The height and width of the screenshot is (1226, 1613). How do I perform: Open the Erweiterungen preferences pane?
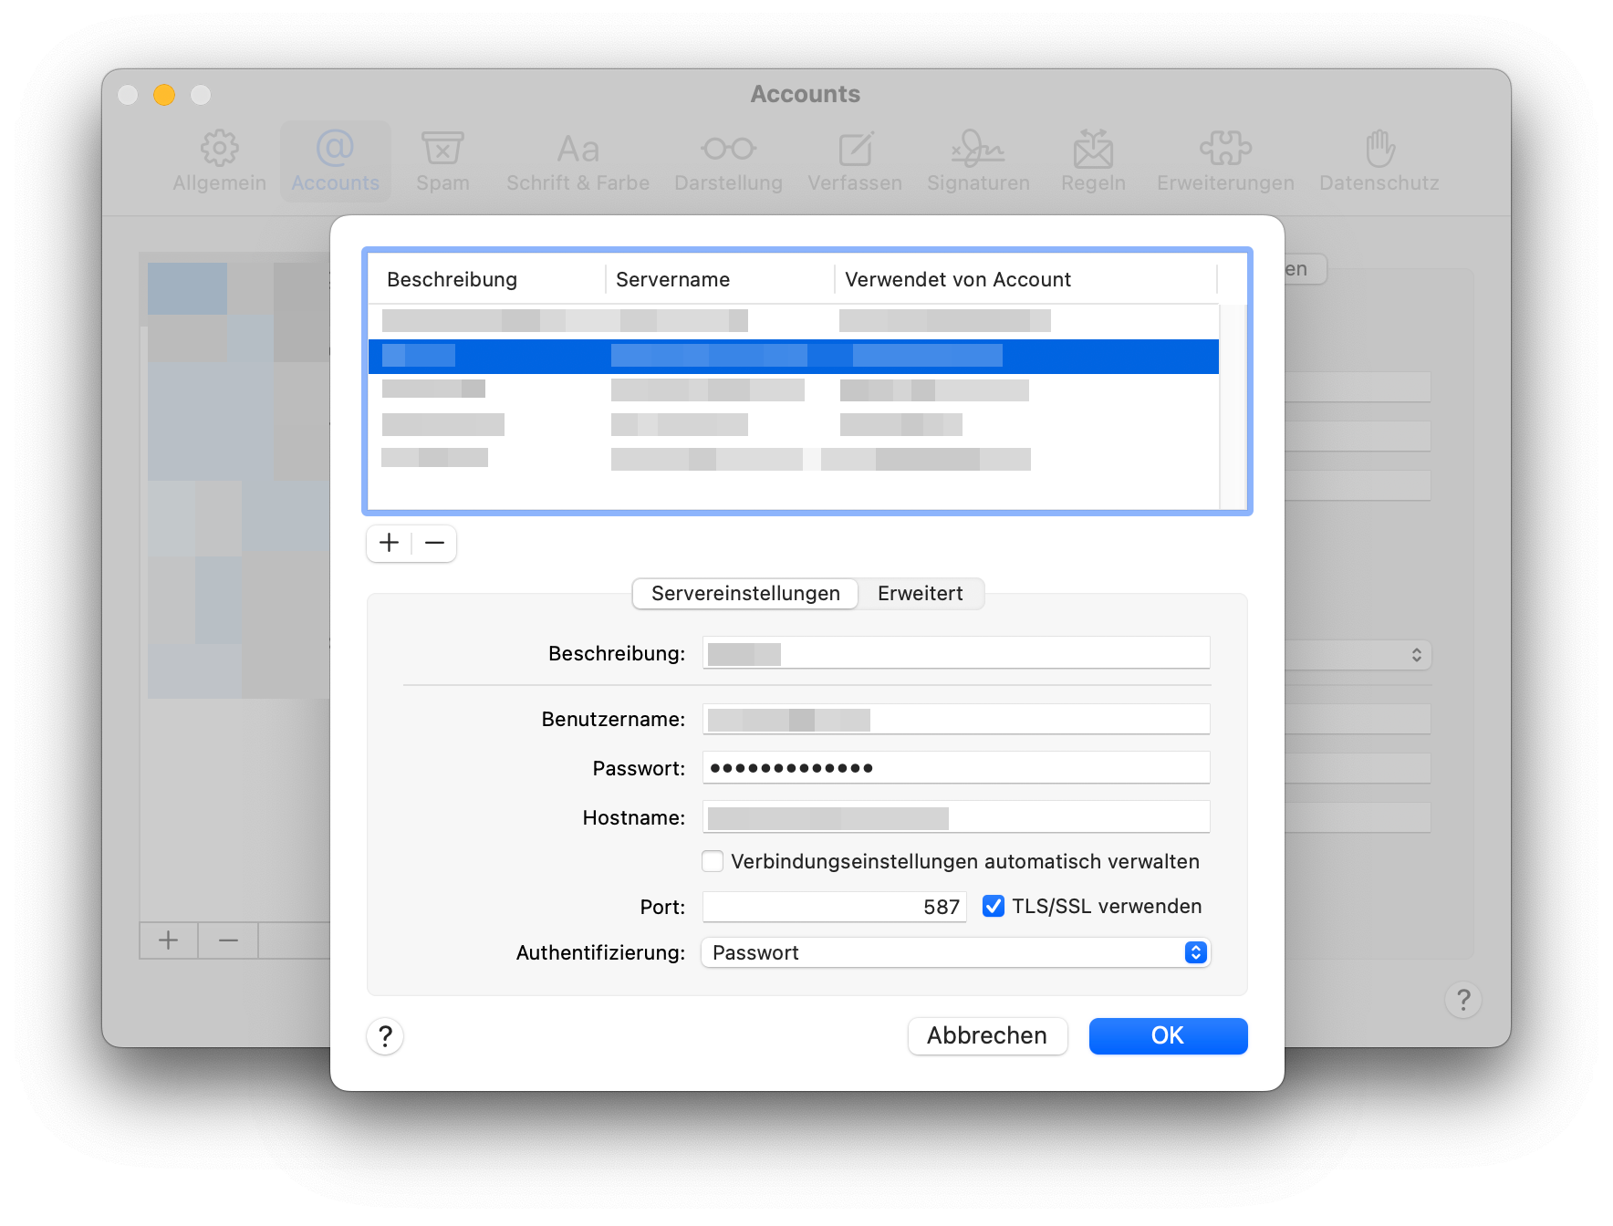click(1225, 161)
